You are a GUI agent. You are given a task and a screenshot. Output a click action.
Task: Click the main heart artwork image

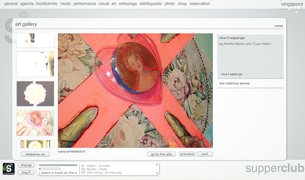(x=135, y=91)
